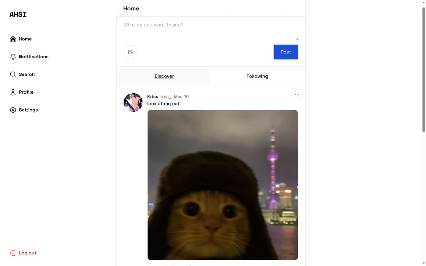Viewport: 426px width, 266px height.
Task: Click the blue Post button
Action: pyautogui.click(x=286, y=52)
